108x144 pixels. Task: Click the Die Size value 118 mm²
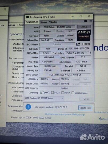click(x=70, y=35)
